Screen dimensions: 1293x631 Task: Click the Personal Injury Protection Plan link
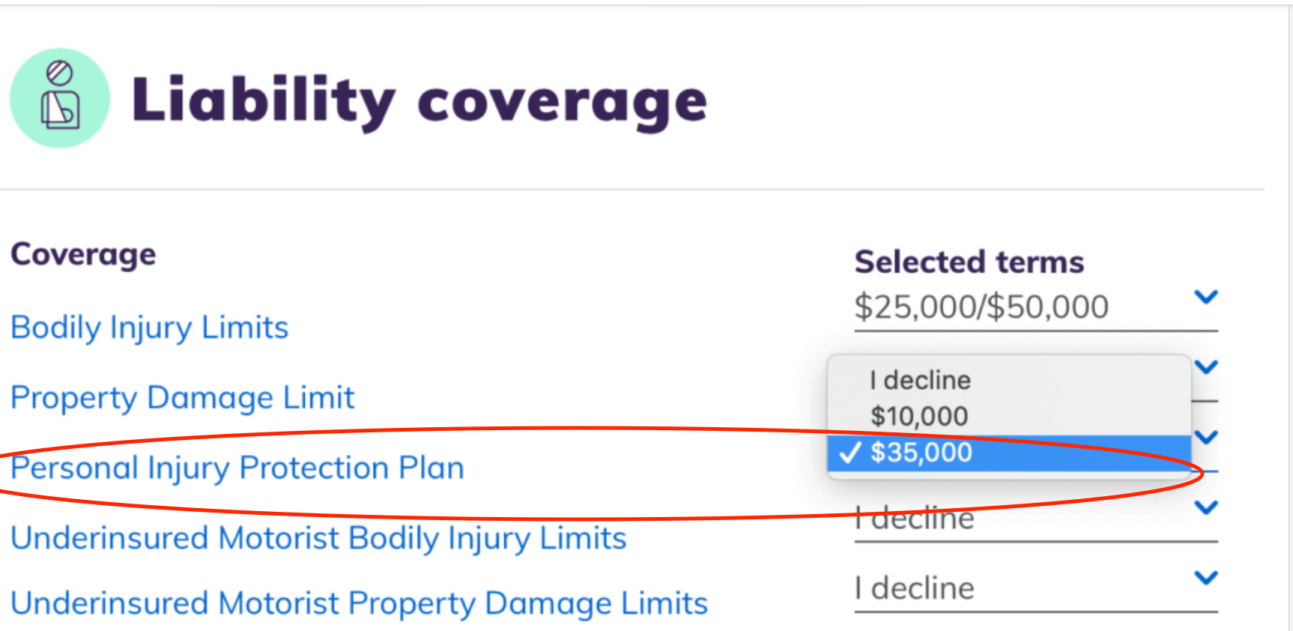click(237, 468)
